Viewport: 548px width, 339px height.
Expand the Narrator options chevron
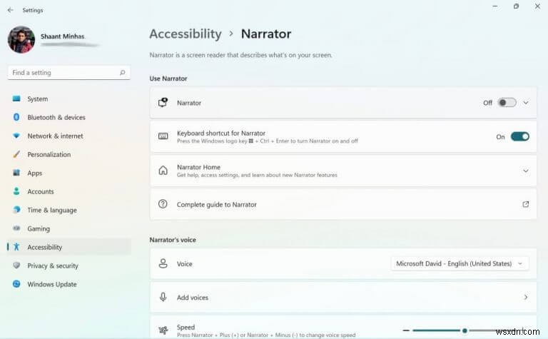tap(526, 103)
